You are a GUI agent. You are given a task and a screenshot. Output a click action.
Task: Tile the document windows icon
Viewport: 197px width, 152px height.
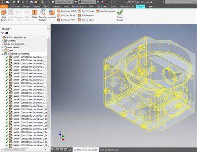57,150
